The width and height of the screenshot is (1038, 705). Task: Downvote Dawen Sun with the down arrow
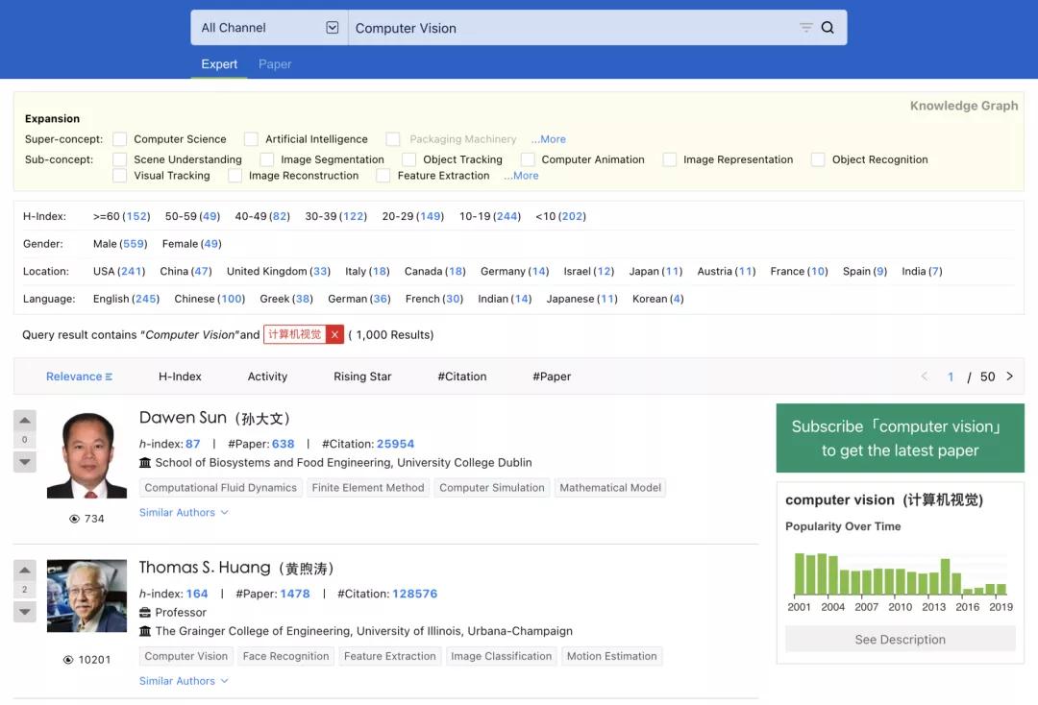tap(25, 462)
